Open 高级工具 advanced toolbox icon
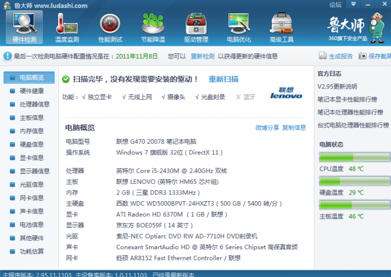 coord(282,27)
